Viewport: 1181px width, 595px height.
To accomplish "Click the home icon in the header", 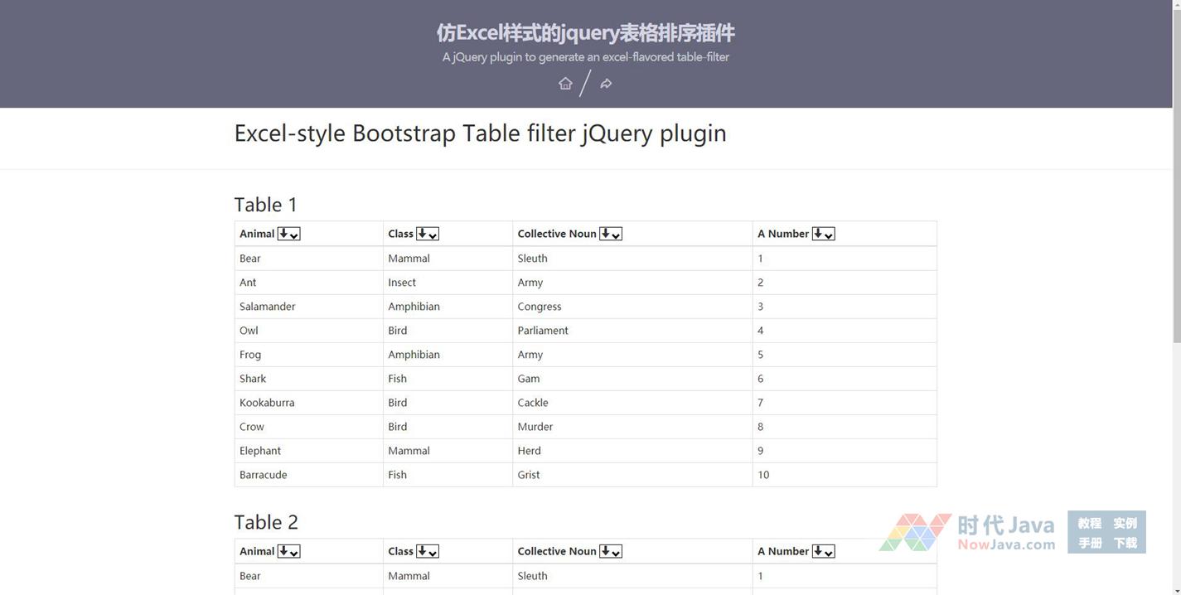I will pos(565,84).
